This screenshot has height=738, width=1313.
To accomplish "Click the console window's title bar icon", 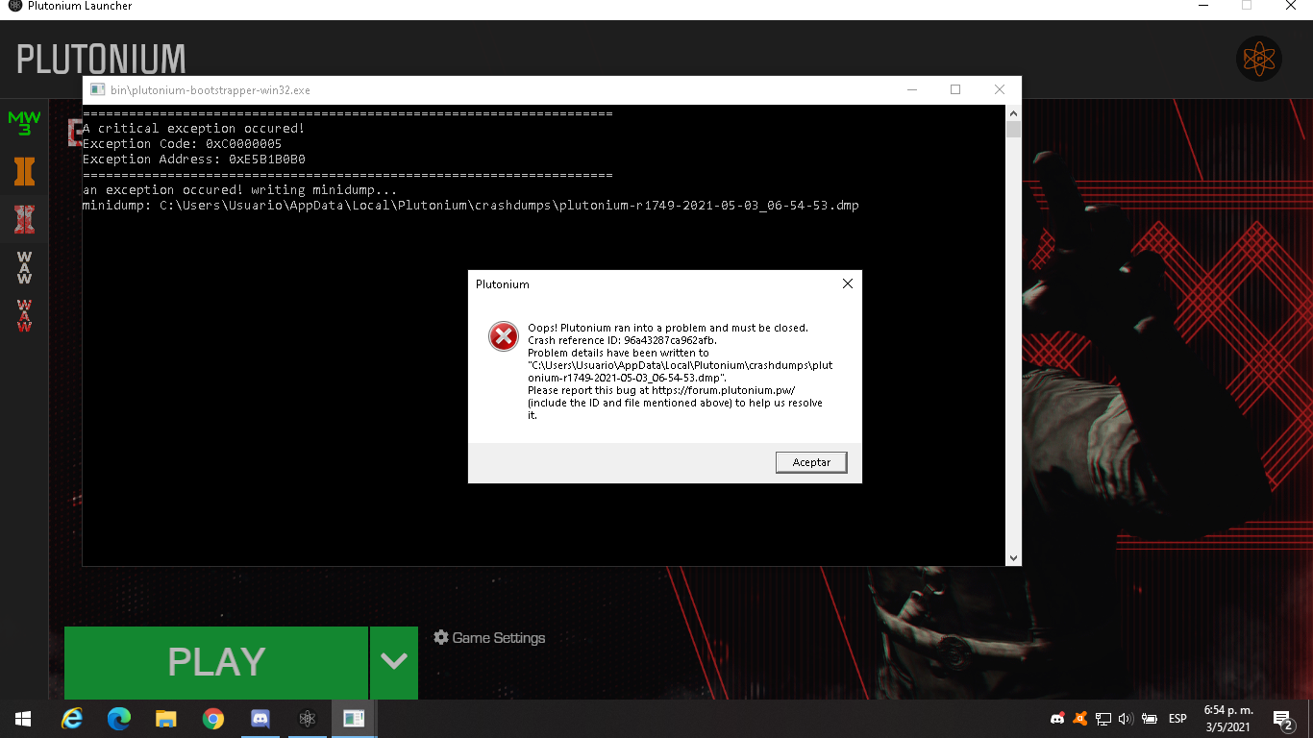I will [97, 89].
